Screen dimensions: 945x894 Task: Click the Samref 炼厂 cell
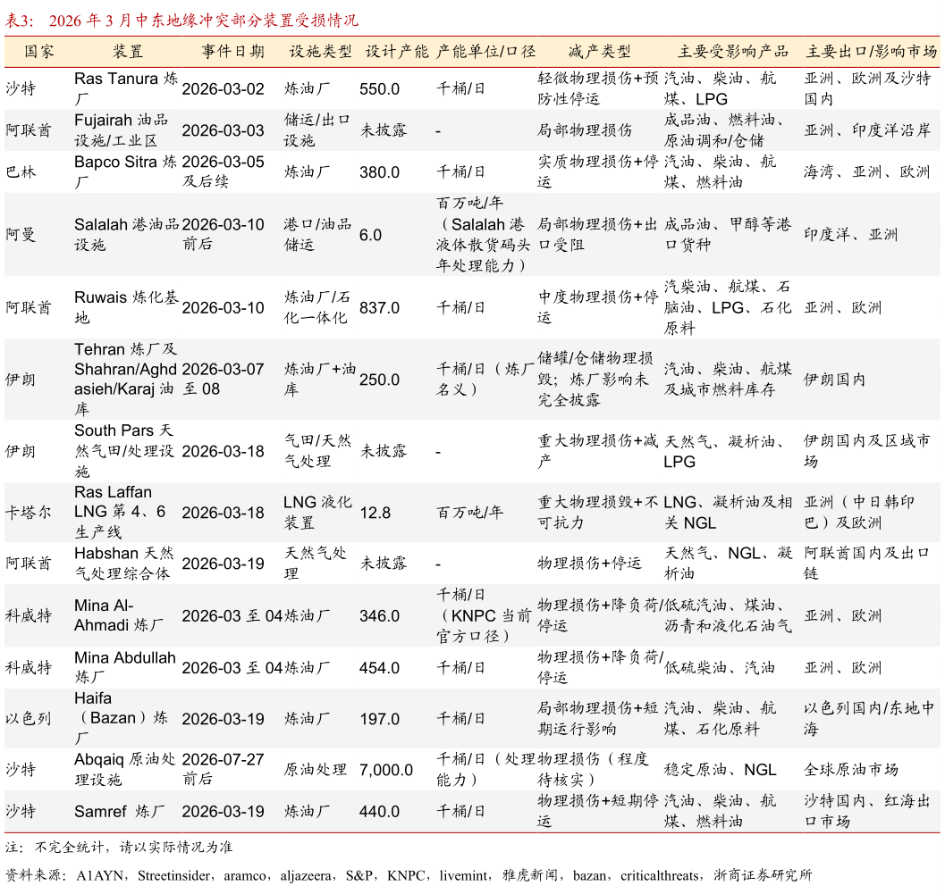click(x=119, y=812)
